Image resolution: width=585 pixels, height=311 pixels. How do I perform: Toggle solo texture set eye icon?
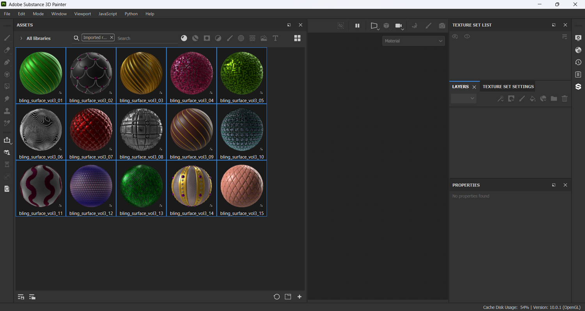coord(467,36)
